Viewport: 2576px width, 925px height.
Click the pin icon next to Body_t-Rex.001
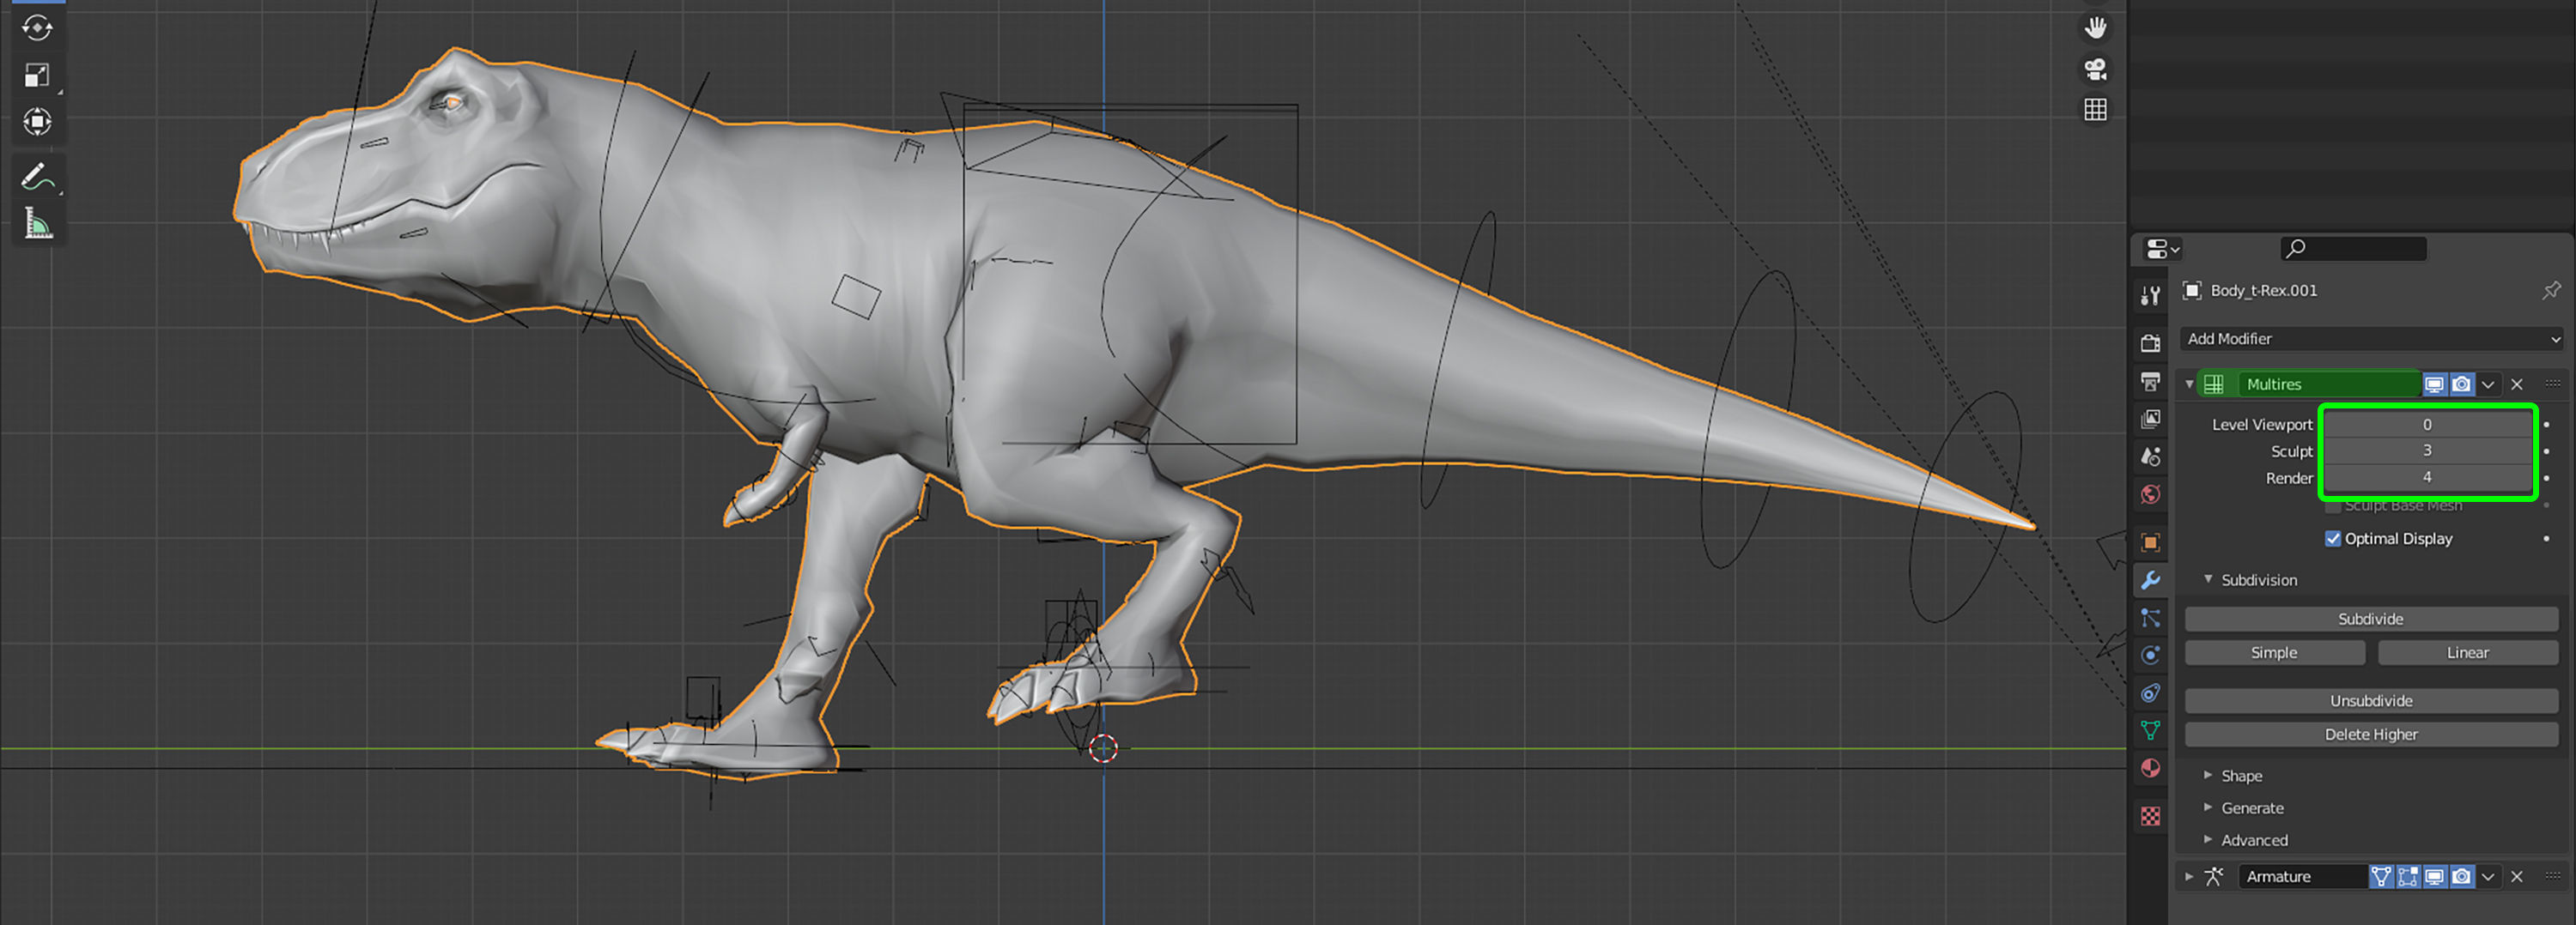click(x=2551, y=291)
